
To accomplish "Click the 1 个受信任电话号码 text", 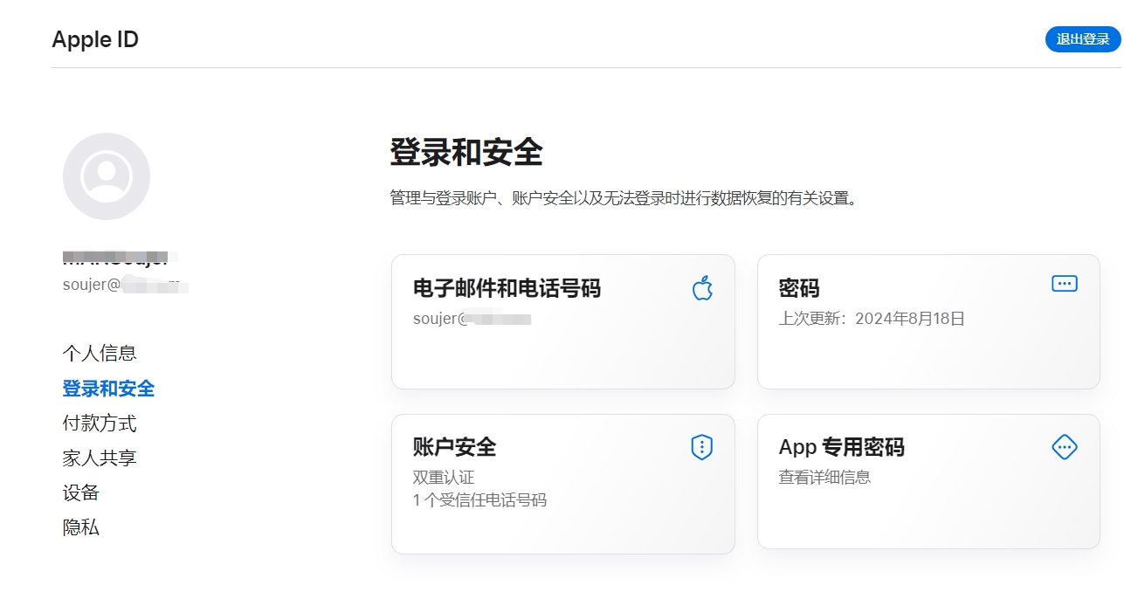I will coord(479,500).
